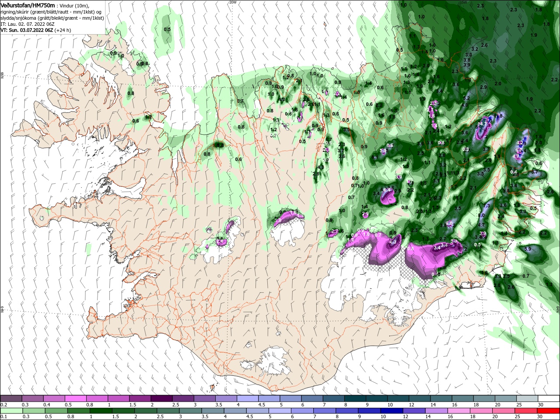This screenshot has height=420, width=560.
Task: Click the 7 swatch in the rain legend row
Action: pos(325,411)
